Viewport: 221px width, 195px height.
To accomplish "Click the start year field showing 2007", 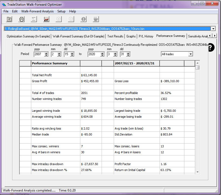I will click(x=39, y=54).
